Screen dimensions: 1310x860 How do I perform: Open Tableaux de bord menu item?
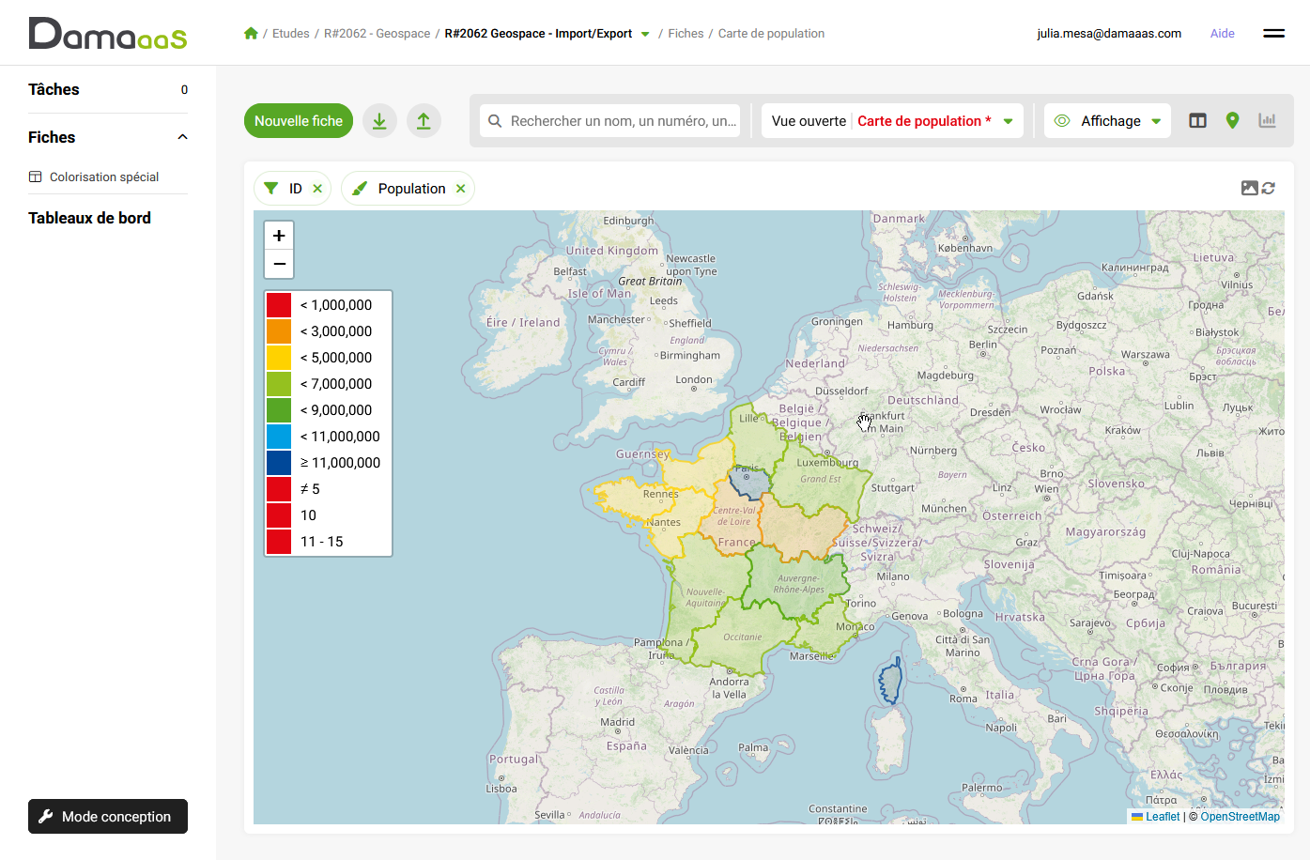click(x=89, y=218)
